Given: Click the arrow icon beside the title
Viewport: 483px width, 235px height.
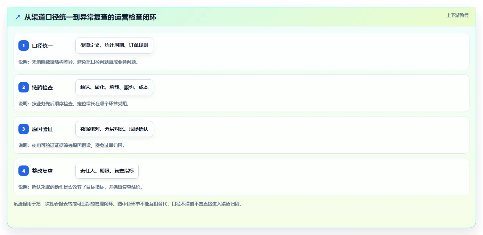Looking at the screenshot, I should 18,17.
